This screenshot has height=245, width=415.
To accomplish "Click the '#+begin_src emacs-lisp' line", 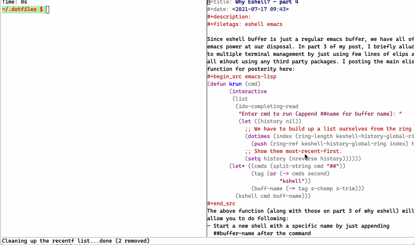I will tap(242, 77).
